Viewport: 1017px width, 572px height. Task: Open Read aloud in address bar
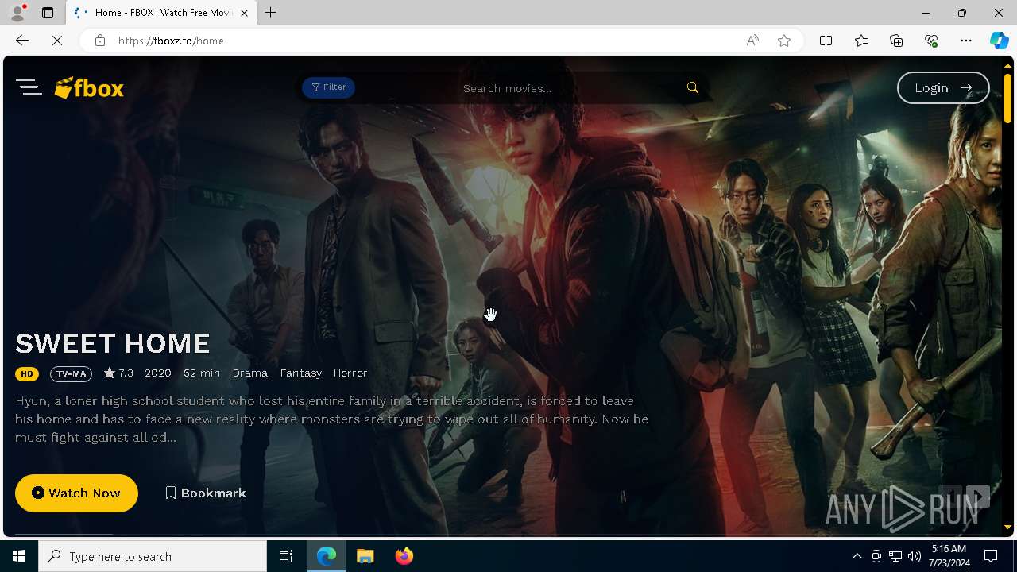[752, 41]
